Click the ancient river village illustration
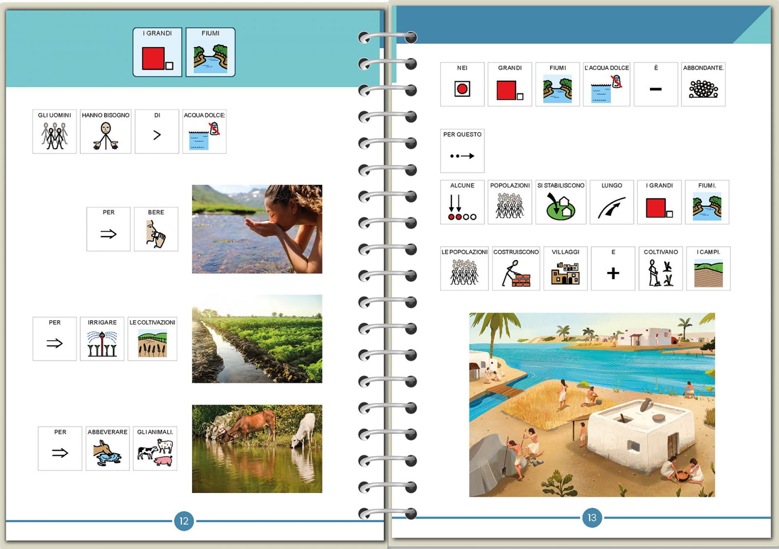Viewport: 779px width, 549px height. point(592,405)
